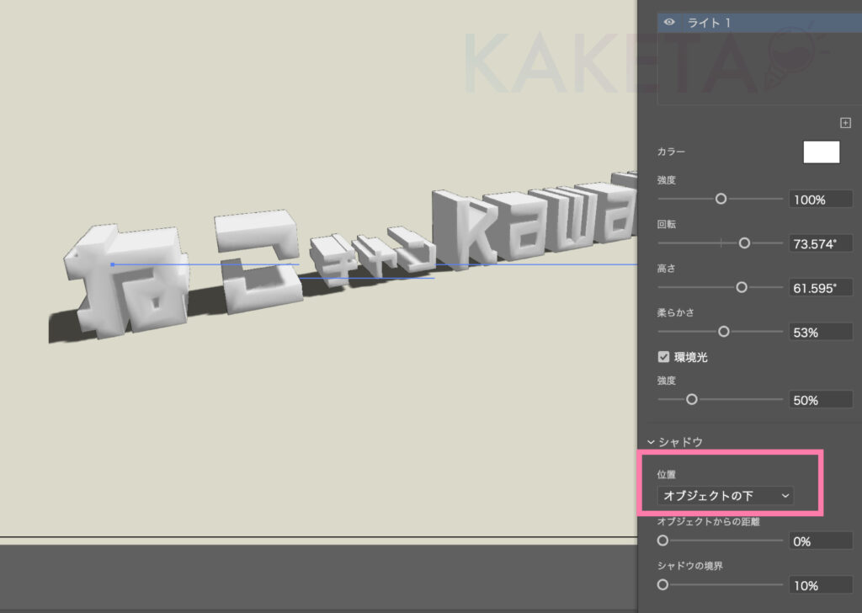
Task: Click the シャドウの境界 10% value field
Action: point(821,585)
